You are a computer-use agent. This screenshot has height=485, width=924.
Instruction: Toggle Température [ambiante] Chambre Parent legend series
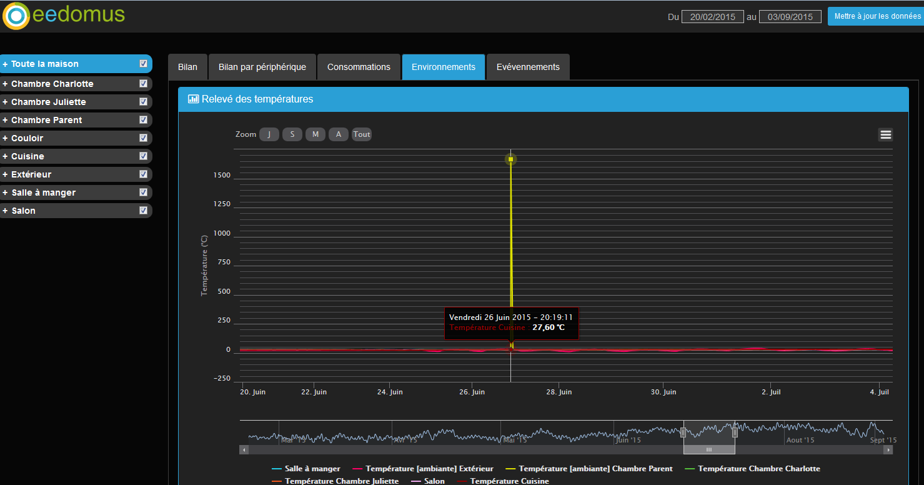point(589,469)
